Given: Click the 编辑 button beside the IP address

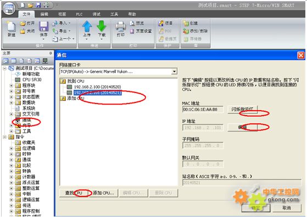Looking at the screenshot, I should coord(242,127).
